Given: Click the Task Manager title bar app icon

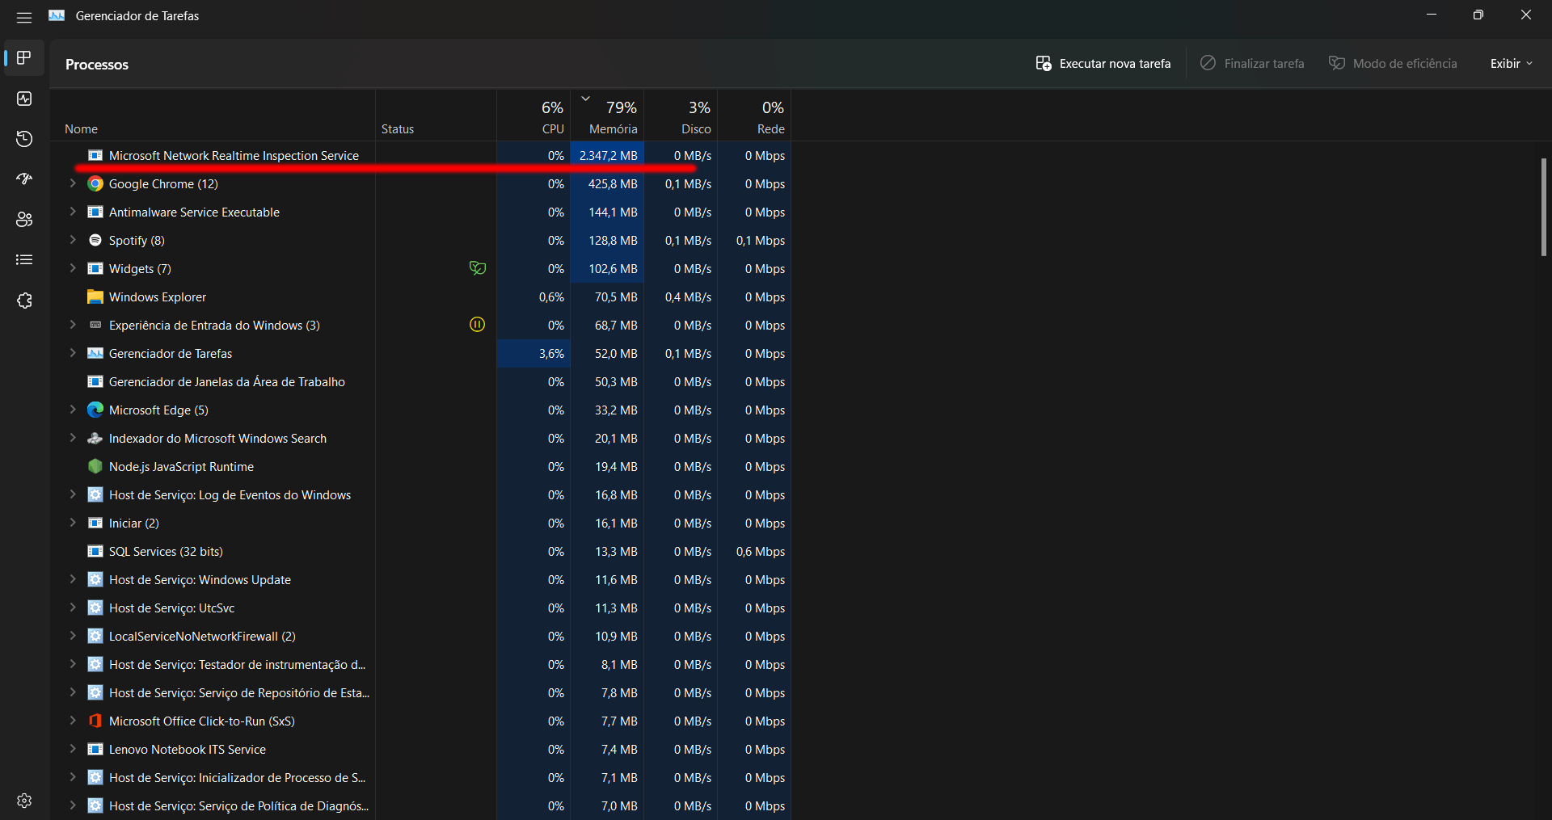Looking at the screenshot, I should (x=57, y=16).
